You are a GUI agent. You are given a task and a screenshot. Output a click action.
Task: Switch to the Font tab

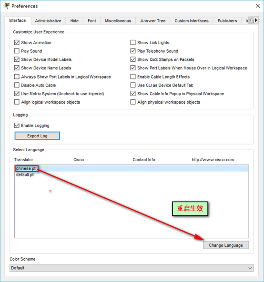[x=91, y=21]
